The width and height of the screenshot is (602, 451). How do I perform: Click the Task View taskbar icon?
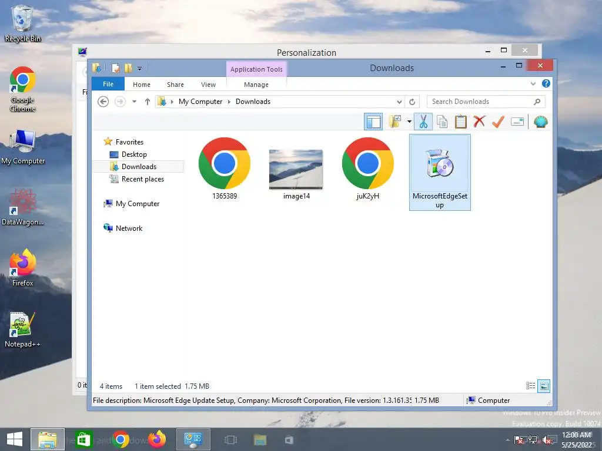tap(230, 439)
